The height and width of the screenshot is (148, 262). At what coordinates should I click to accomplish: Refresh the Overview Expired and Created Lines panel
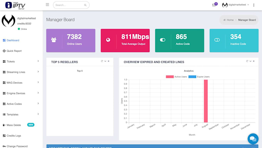[247, 61]
